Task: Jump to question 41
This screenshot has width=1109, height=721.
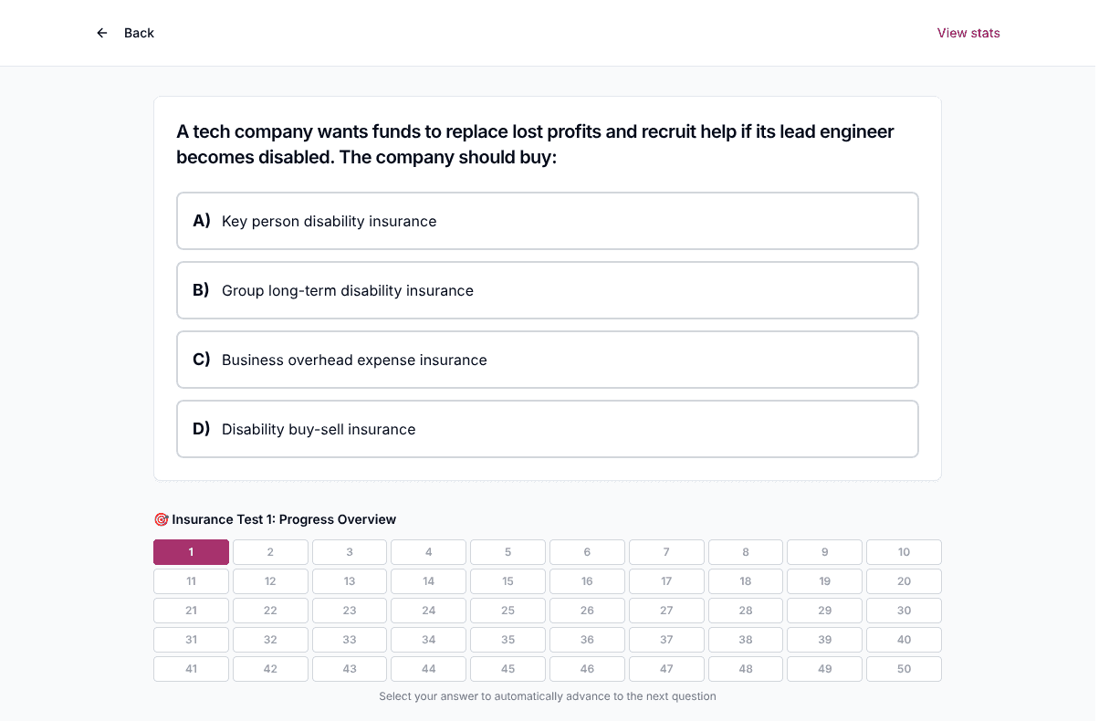Action: (x=191, y=669)
